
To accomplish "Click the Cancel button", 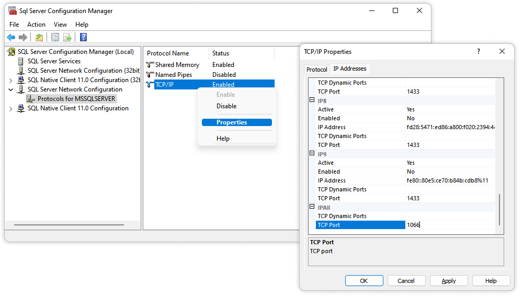I will click(406, 281).
